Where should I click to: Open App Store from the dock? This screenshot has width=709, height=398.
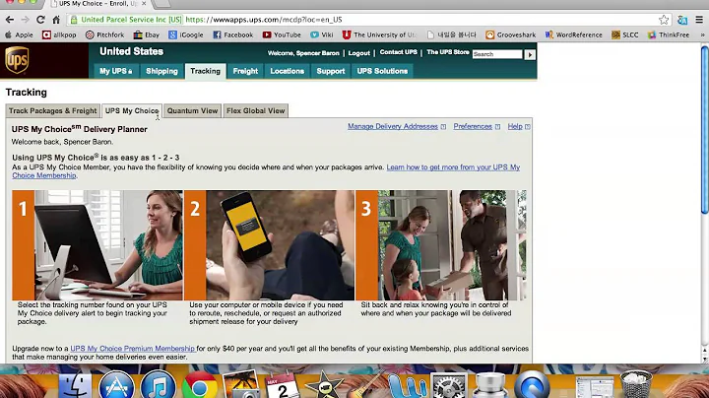[116, 387]
